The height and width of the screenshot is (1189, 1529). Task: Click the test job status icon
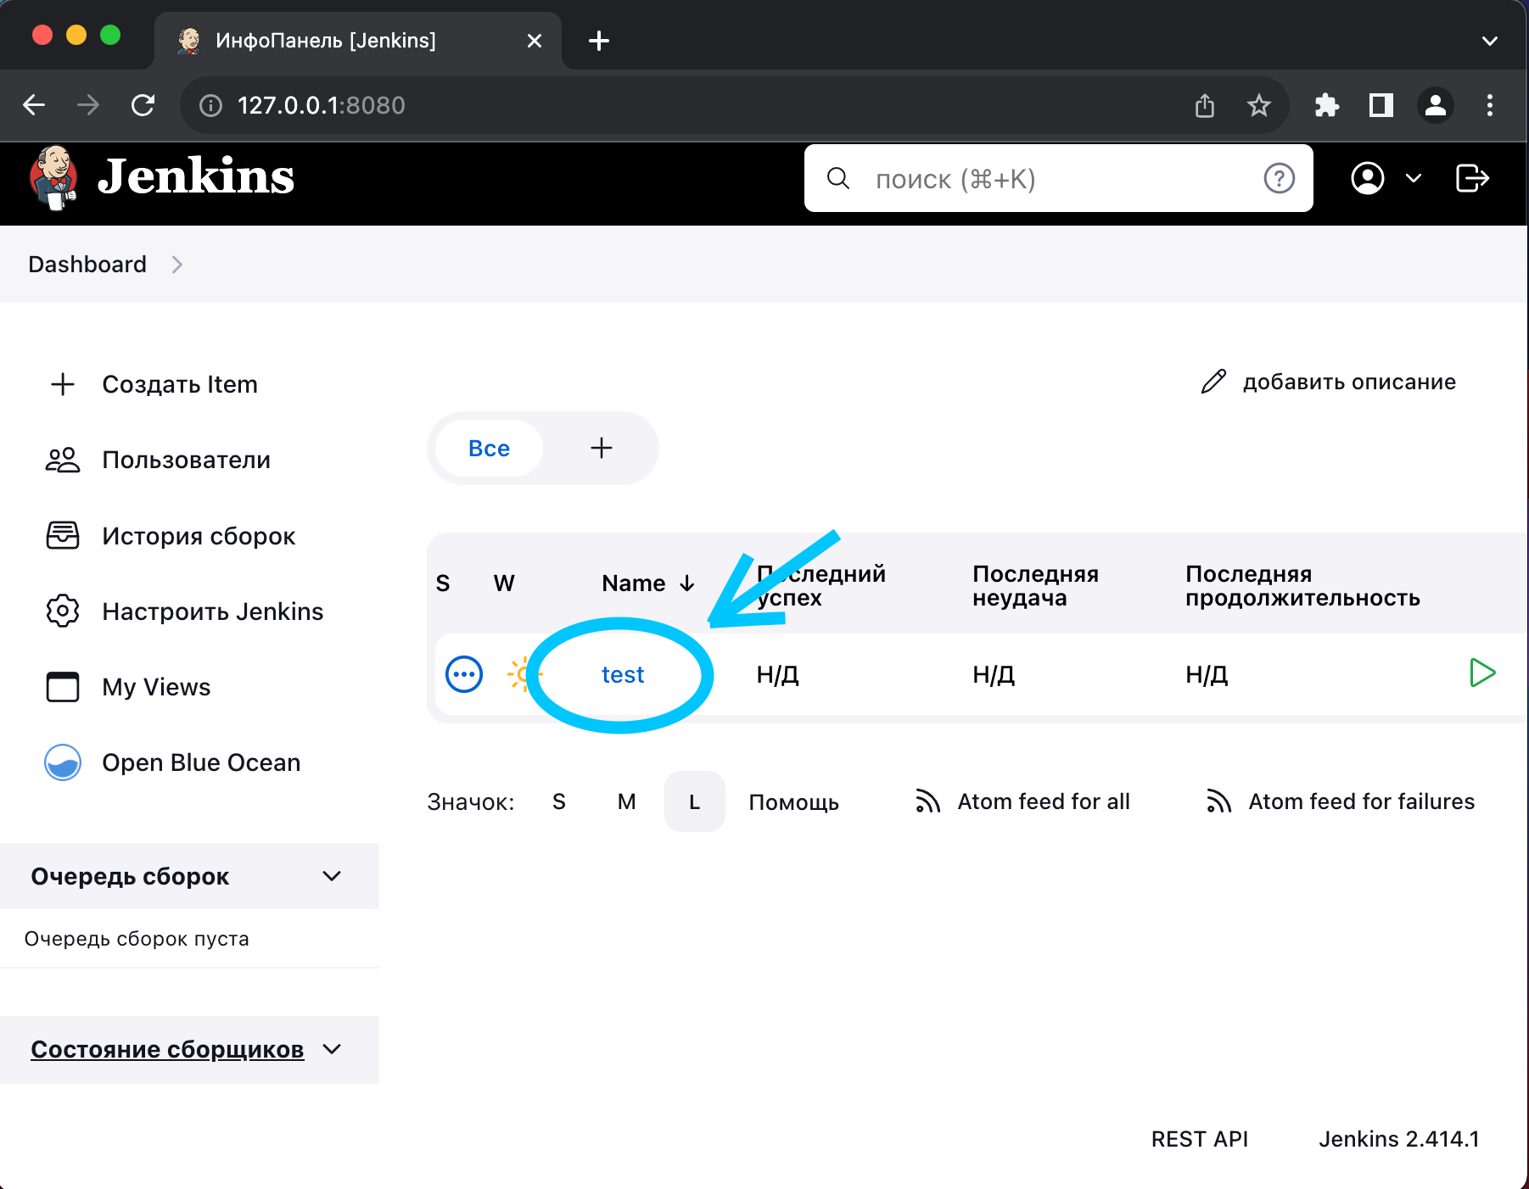464,675
